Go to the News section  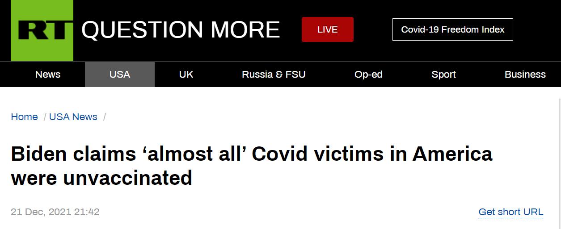[48, 75]
